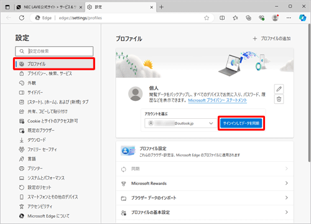The height and width of the screenshot is (224, 311).
Task: Click the vertical page scrollbar
Action: [x=309, y=93]
